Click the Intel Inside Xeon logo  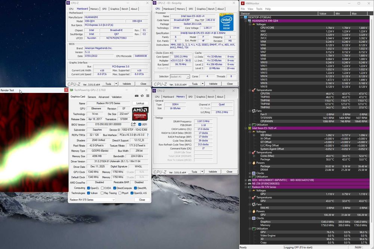(x=226, y=23)
